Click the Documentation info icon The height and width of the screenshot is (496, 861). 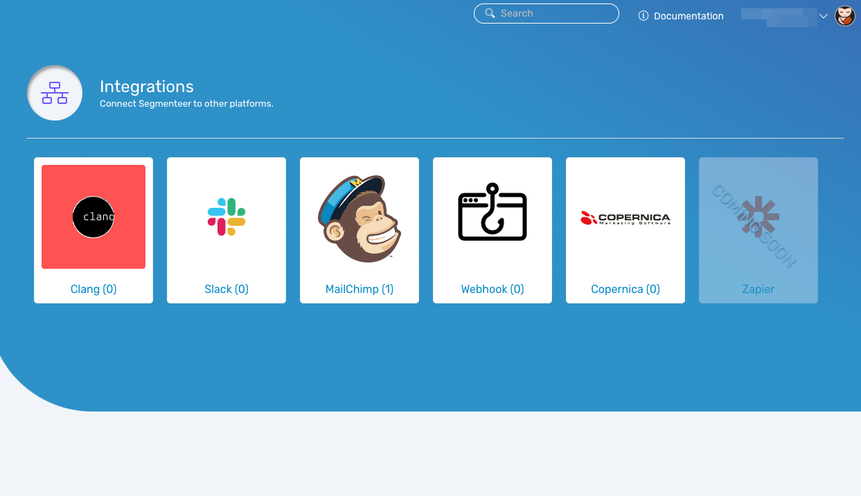643,16
